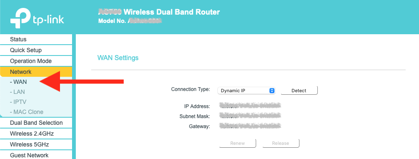This screenshot has height=159, width=419.
Task: Open Connection Type dropdown showing Dynamic IP
Action: coord(246,91)
